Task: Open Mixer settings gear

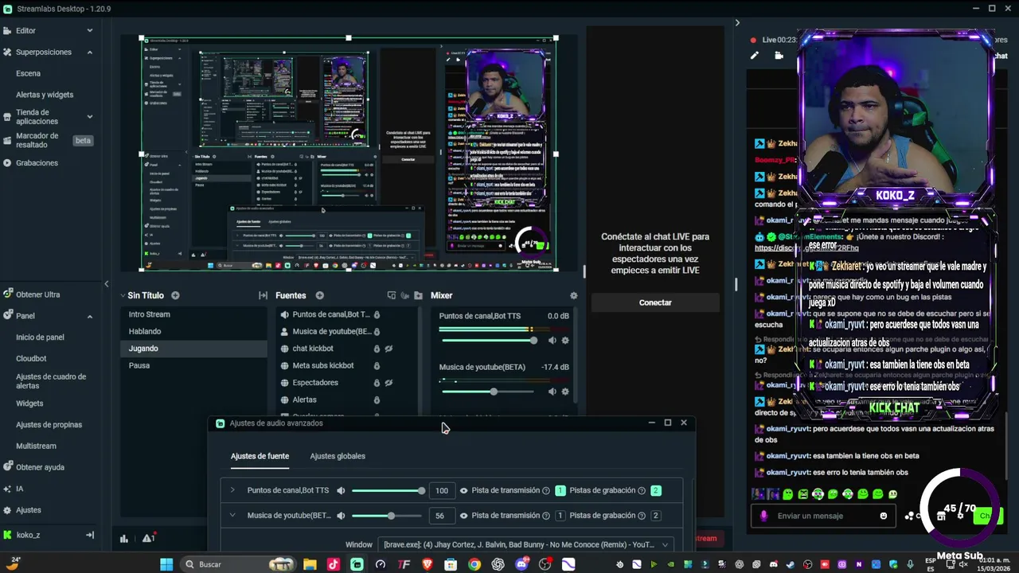Action: (x=573, y=295)
